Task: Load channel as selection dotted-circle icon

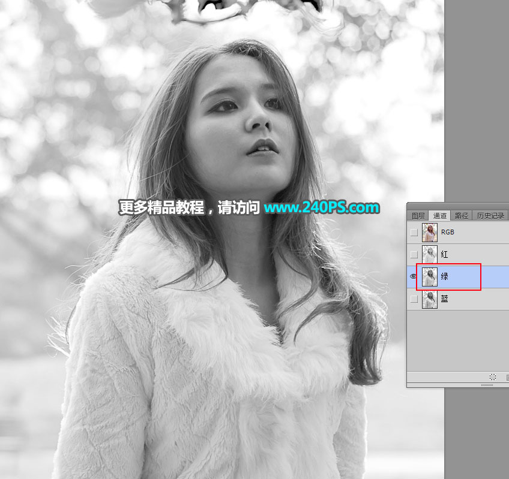Action: click(x=492, y=377)
